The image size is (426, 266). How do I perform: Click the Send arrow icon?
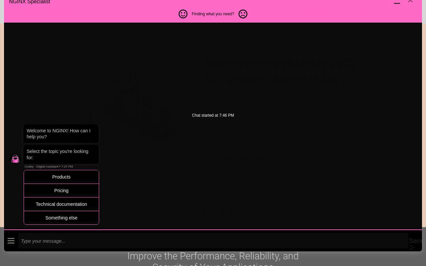[413, 247]
